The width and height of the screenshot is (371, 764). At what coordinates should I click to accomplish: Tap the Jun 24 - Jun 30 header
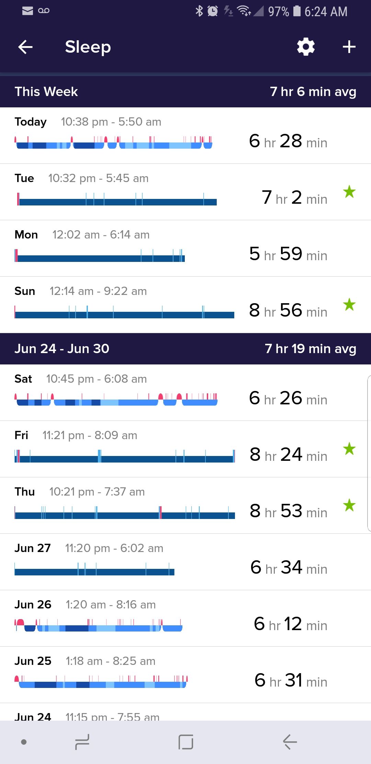[185, 349]
